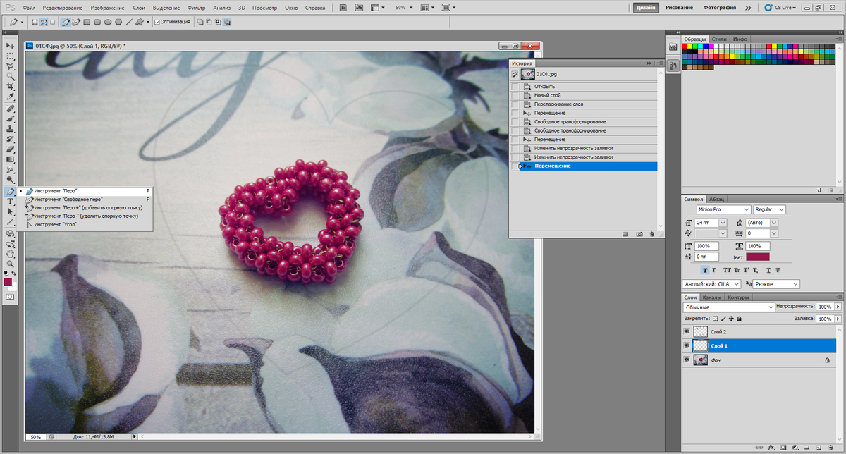Image resolution: width=846 pixels, height=454 pixels.
Task: Pick Freeform Pen icon in options bar
Action: click(76, 22)
